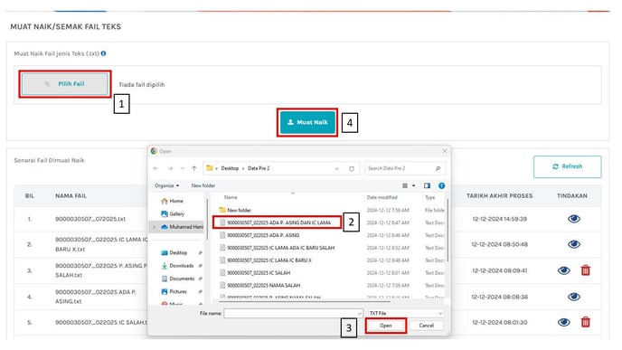Change the view layout icon
622x350 pixels.
[x=405, y=185]
